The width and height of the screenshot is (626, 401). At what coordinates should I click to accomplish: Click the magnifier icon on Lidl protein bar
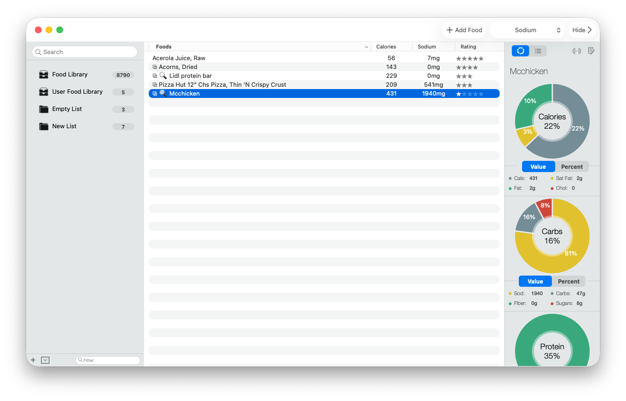coord(163,76)
